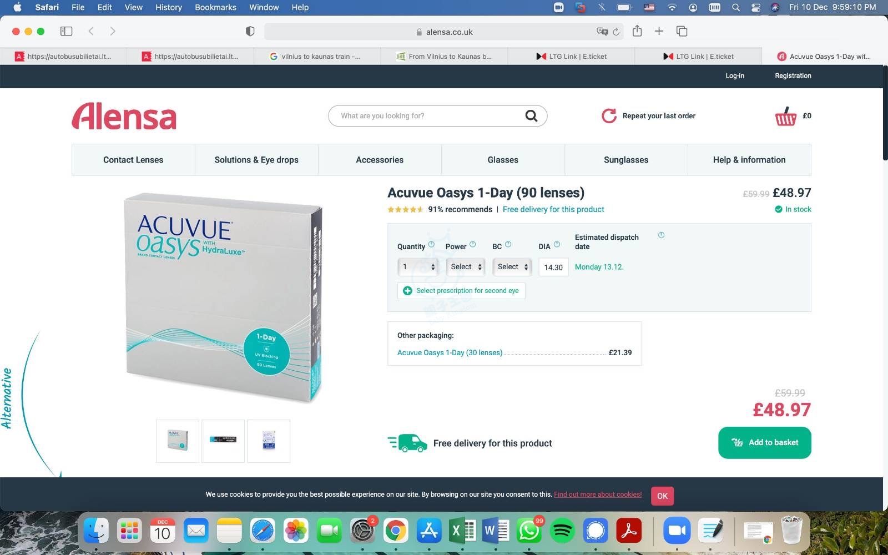Open the Sunglasses menu
This screenshot has width=888, height=555.
(626, 160)
